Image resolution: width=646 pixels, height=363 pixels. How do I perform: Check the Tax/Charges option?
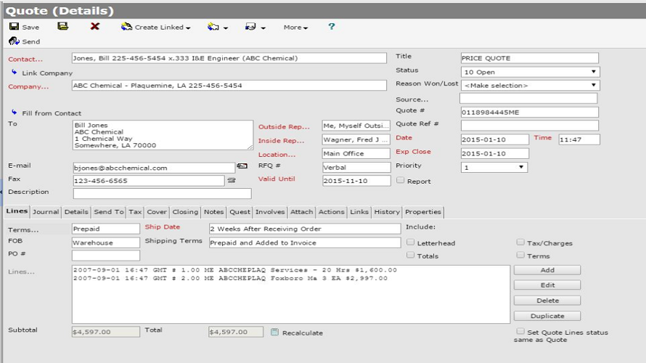(520, 242)
